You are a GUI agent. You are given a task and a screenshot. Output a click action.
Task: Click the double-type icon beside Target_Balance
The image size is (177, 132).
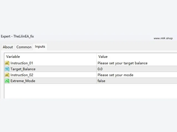(7, 69)
